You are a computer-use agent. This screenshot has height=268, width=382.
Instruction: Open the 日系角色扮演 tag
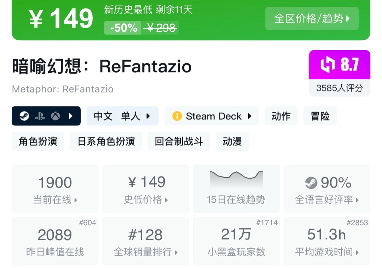106,142
